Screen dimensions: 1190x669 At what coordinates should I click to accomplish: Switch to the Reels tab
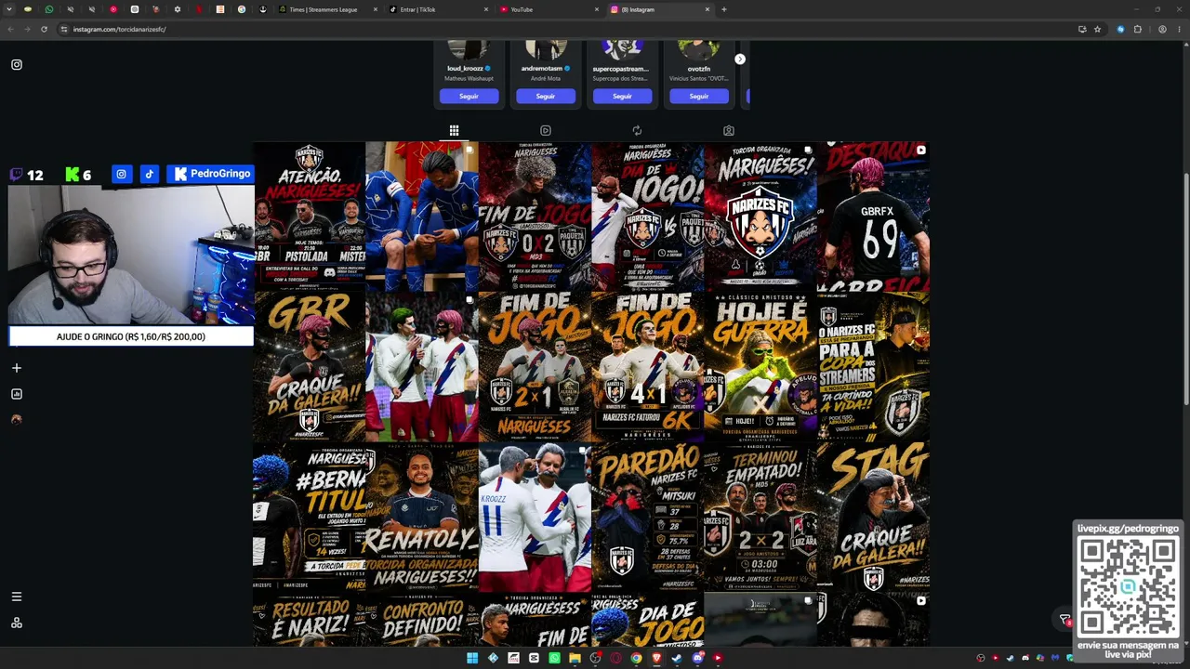point(546,131)
